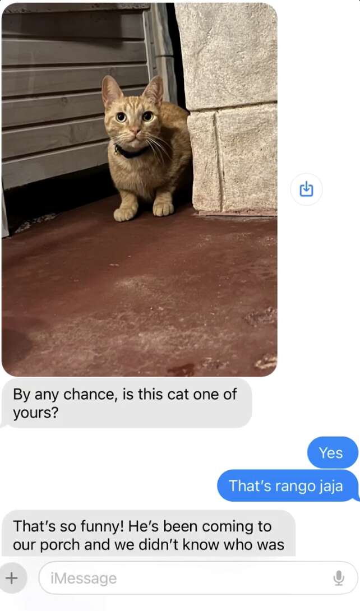Tap the "That's so funny!" message bubble
Image resolution: width=360 pixels, height=611 pixels.
coord(149,534)
